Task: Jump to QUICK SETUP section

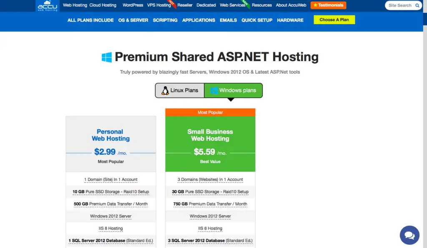Action: click(257, 20)
